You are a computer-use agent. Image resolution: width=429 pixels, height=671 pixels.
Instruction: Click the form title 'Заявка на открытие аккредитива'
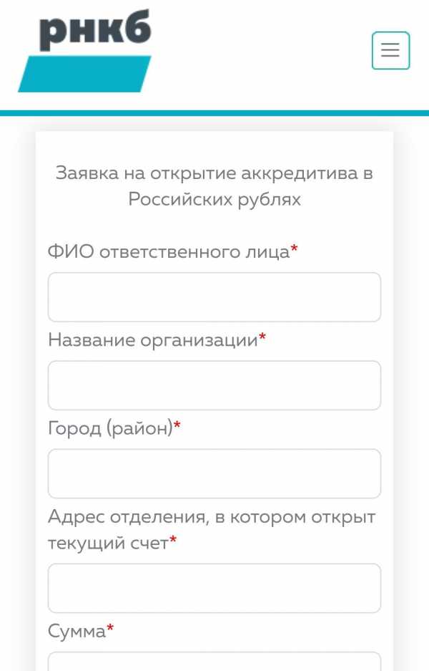214,174
